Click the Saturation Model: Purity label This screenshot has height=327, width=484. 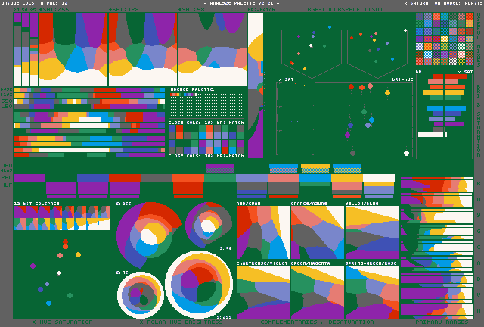pos(442,3)
